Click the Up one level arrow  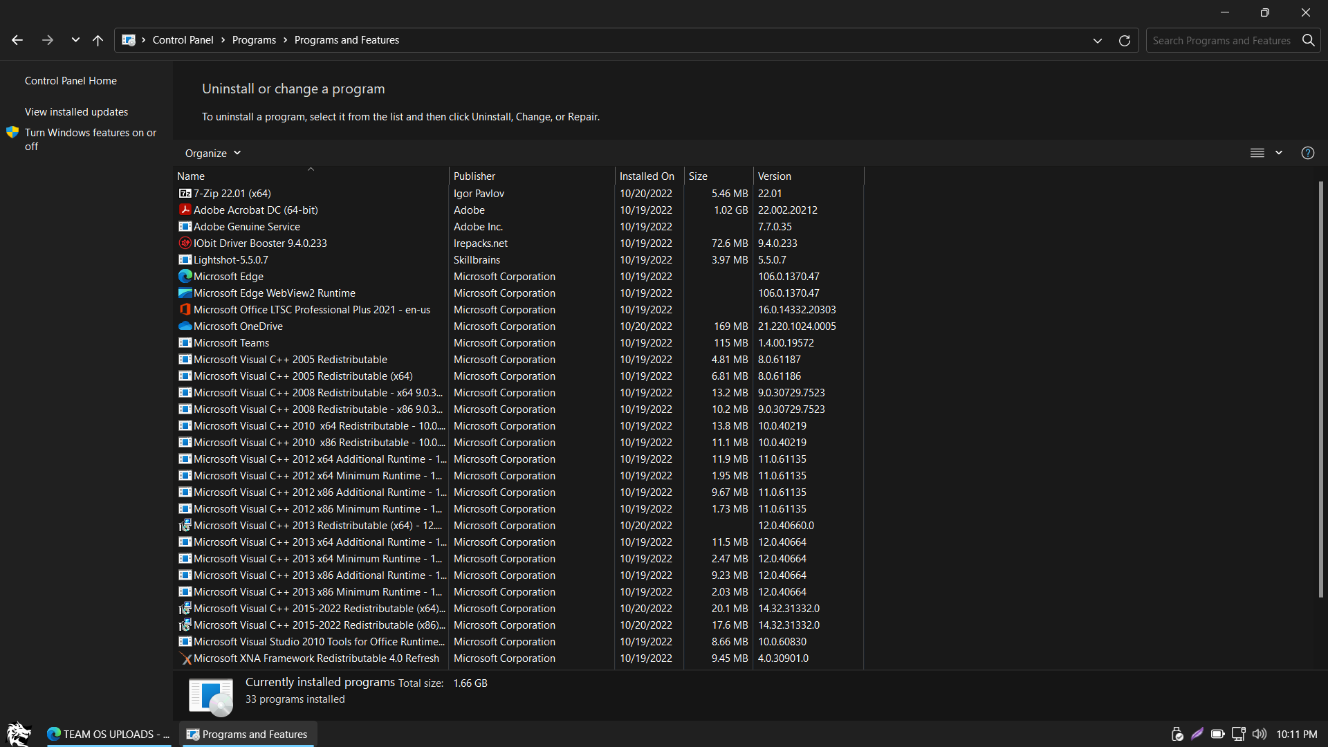pyautogui.click(x=98, y=40)
